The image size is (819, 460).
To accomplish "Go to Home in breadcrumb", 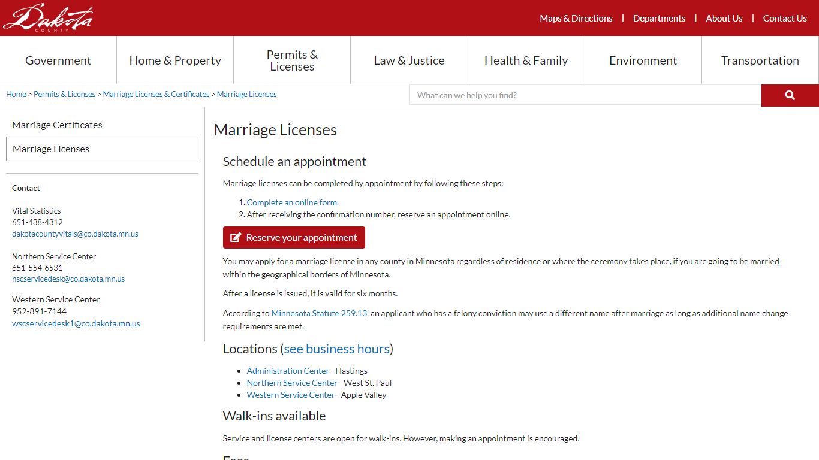I will coord(16,94).
